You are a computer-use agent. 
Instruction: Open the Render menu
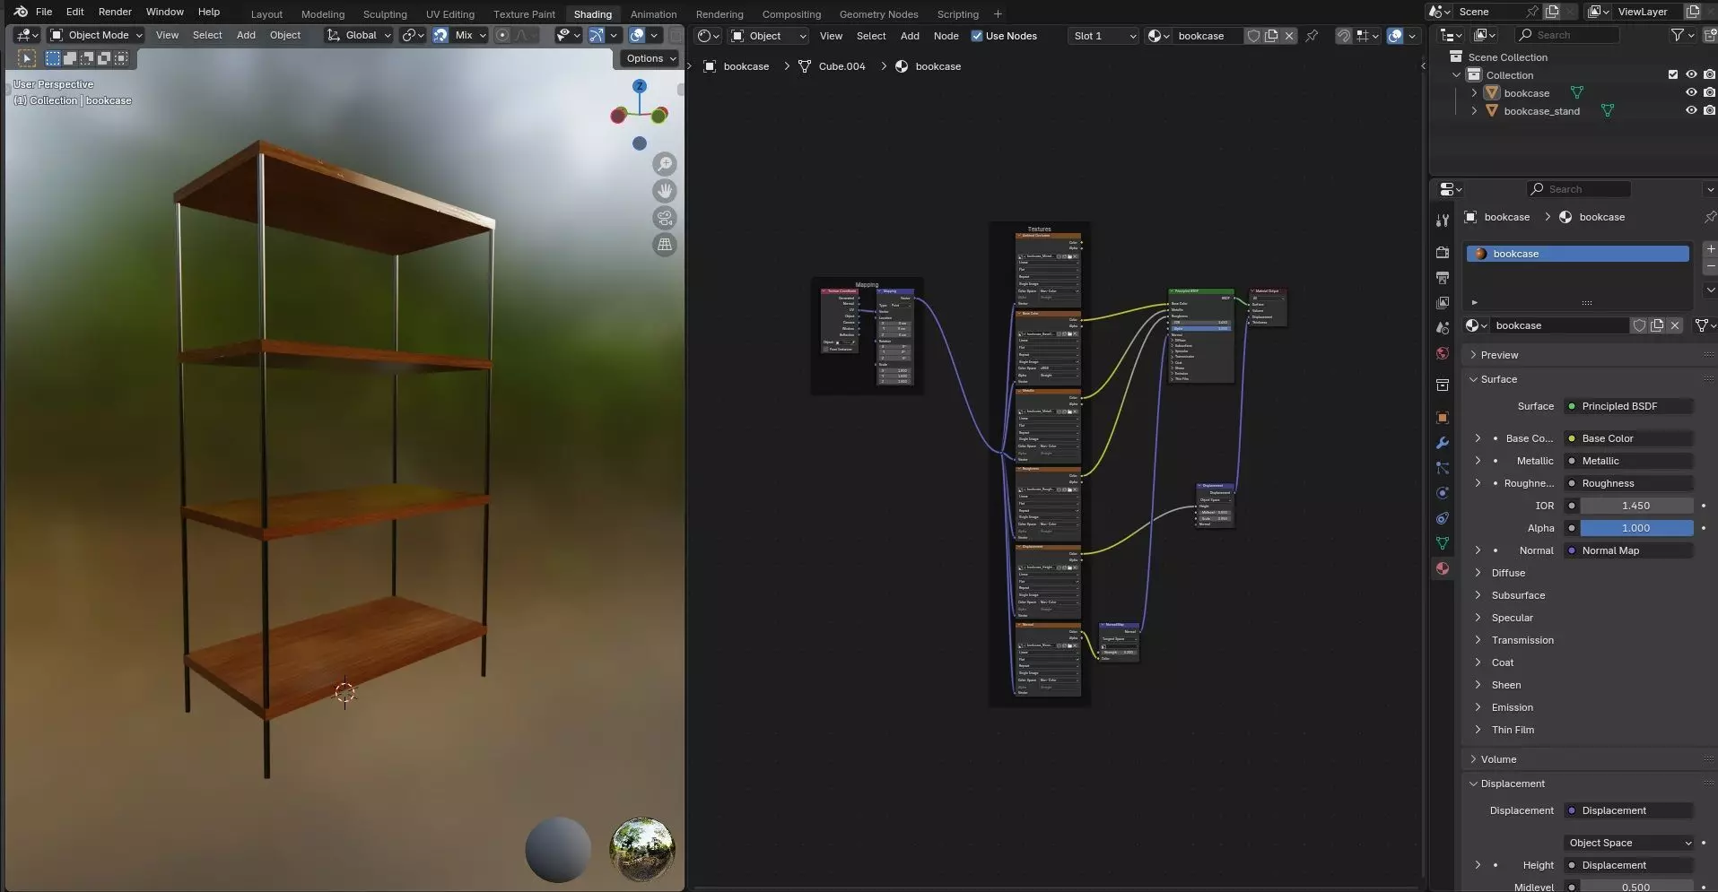click(115, 12)
